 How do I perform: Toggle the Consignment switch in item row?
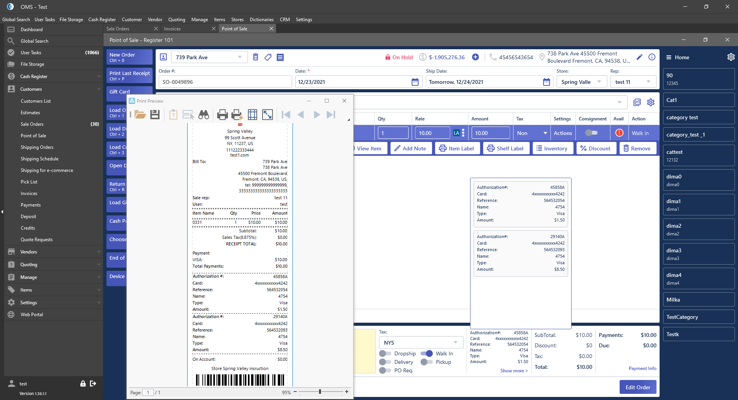(591, 133)
